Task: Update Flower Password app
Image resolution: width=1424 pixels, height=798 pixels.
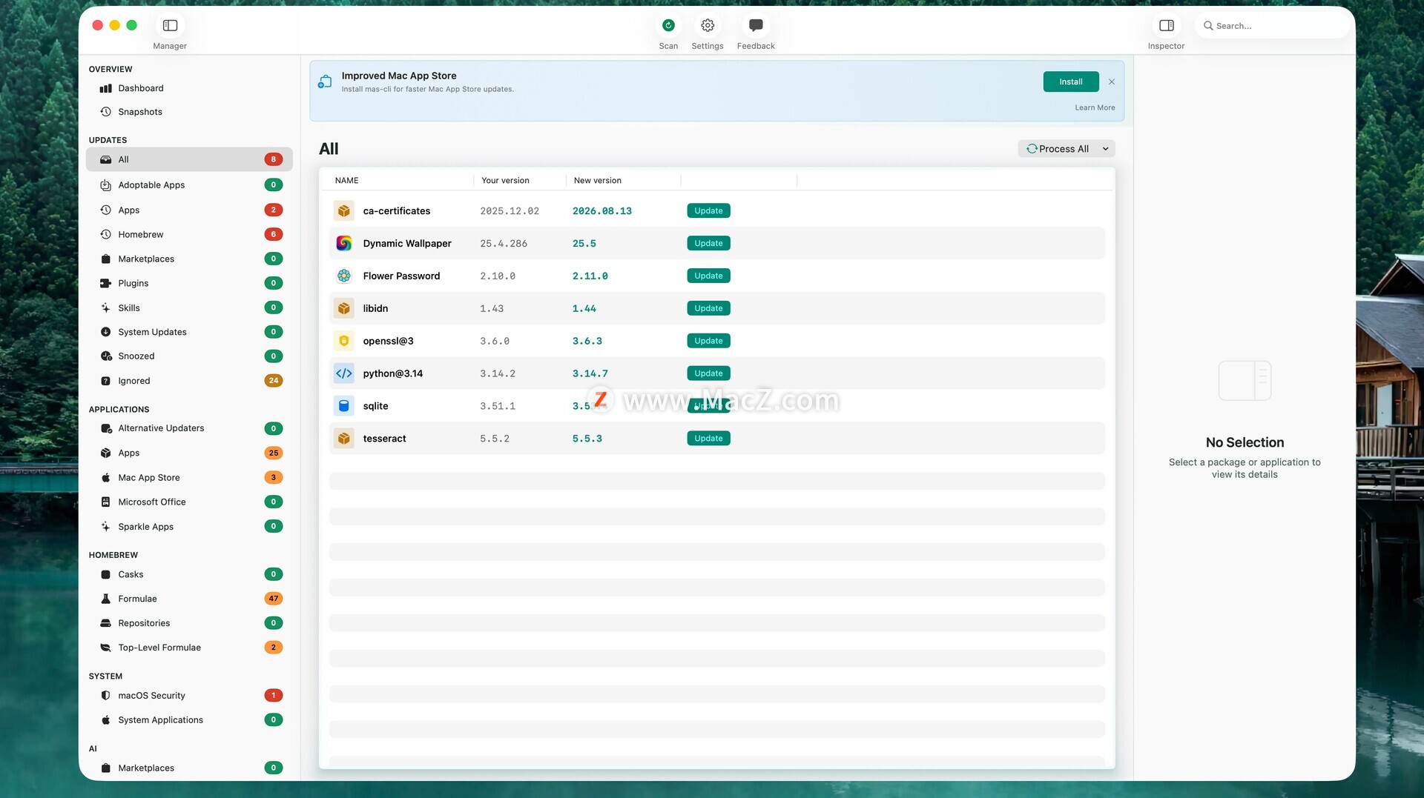Action: [708, 276]
